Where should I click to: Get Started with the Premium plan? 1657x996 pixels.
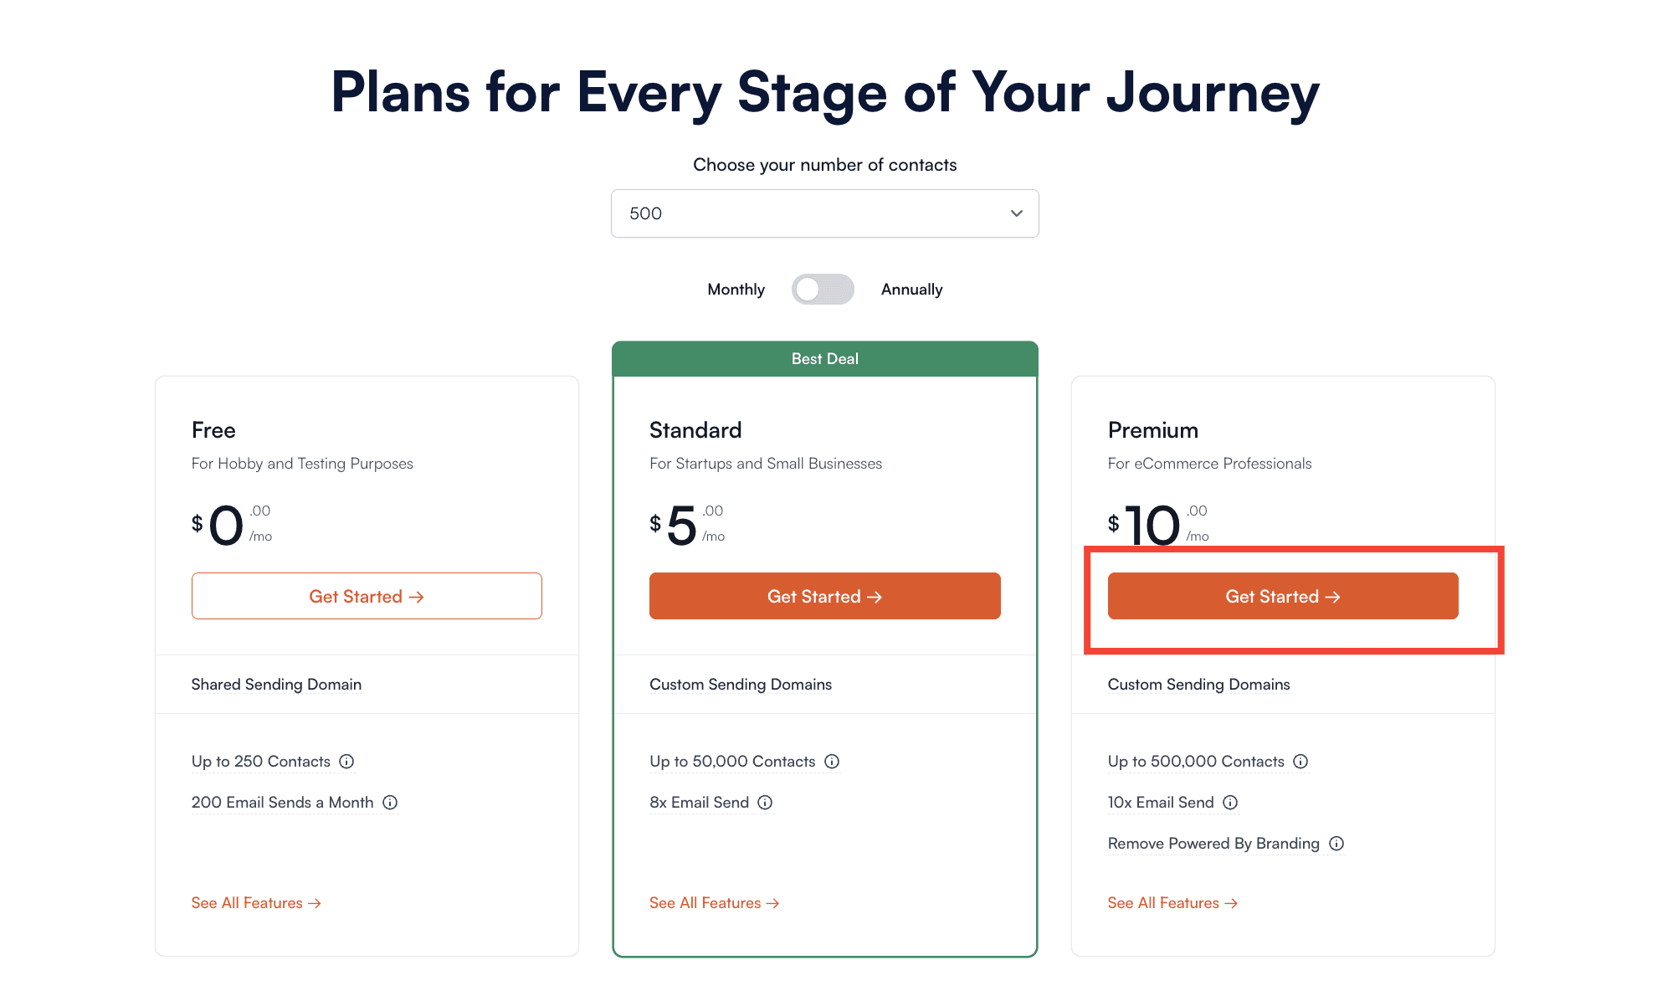pyautogui.click(x=1283, y=597)
